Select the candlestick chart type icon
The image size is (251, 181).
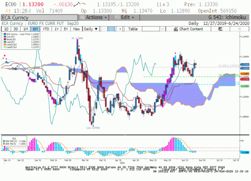point(111,29)
